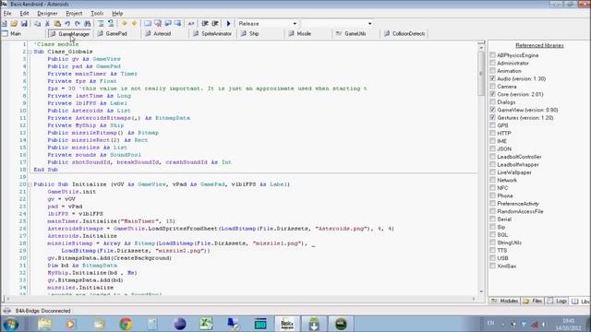
Task: Enable the Camera library checkbox
Action: point(492,86)
